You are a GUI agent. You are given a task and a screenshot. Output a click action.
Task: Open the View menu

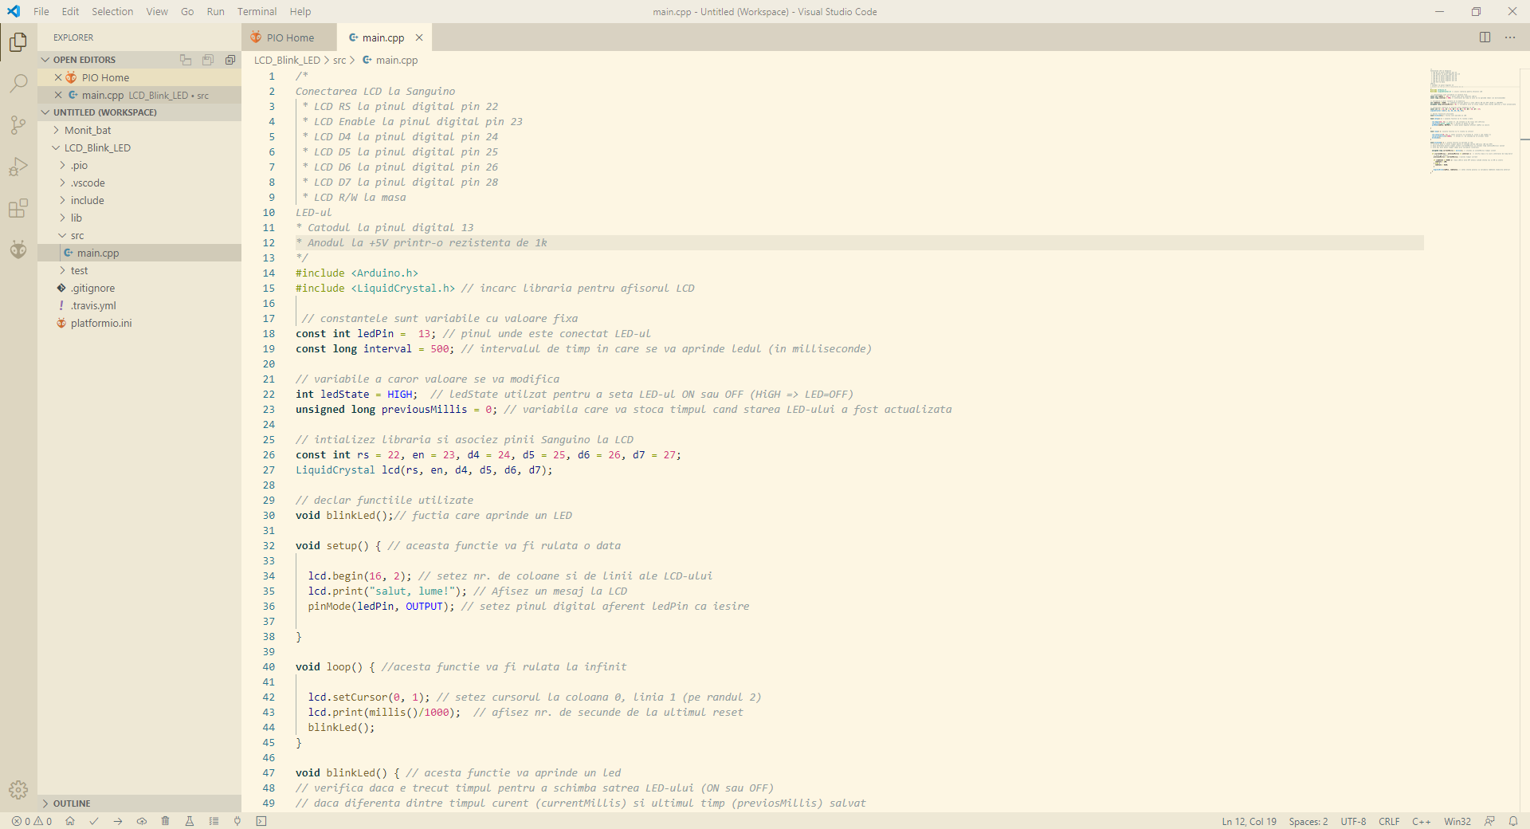coord(157,11)
